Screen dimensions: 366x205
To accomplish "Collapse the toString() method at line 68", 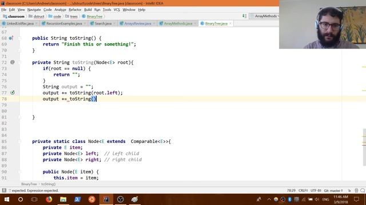I will tap(20, 38).
